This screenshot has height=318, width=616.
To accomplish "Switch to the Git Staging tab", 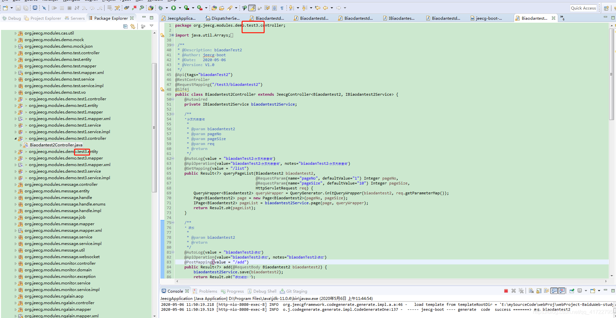I will click(x=294, y=291).
